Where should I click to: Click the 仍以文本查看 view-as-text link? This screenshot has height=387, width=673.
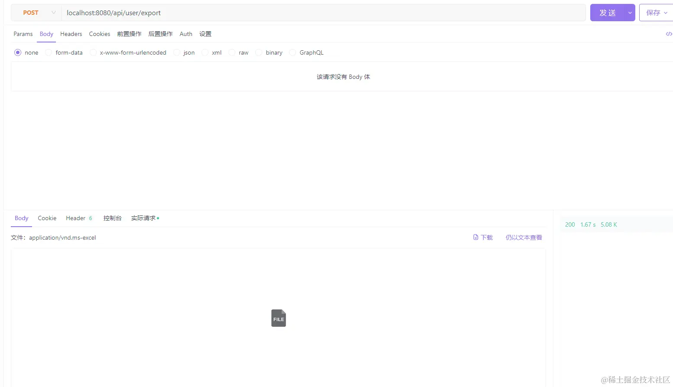pos(523,237)
